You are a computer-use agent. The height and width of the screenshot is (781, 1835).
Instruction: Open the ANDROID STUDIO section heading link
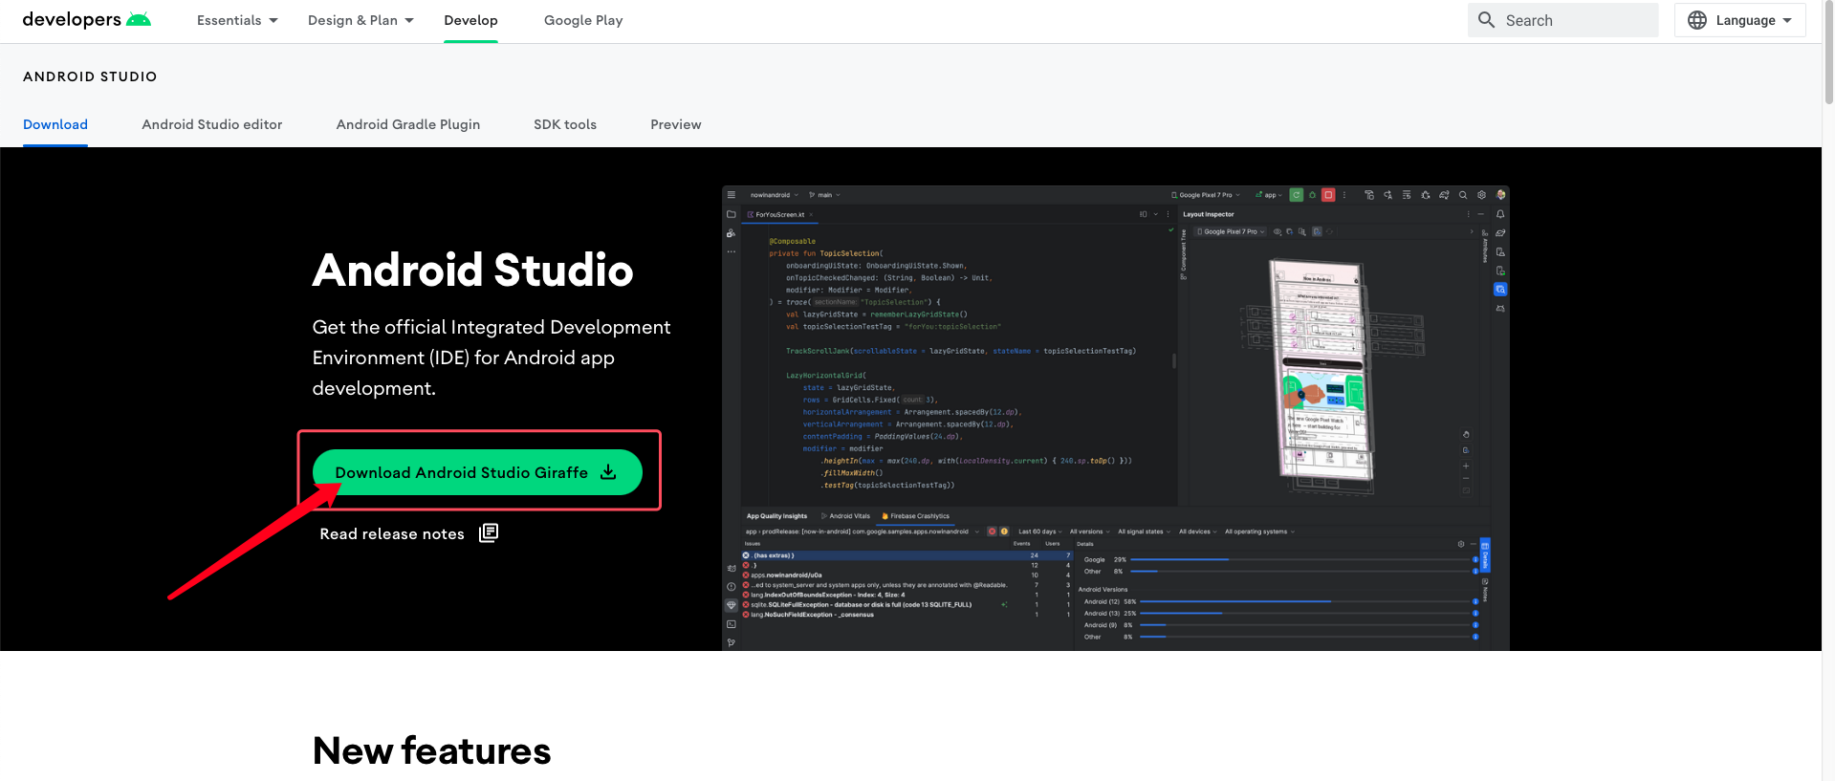(x=90, y=76)
